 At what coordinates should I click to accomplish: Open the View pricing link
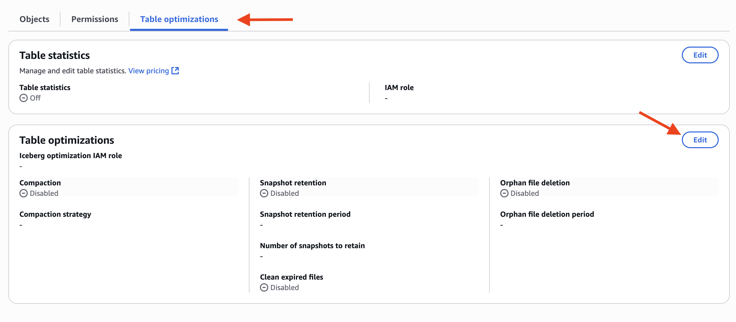[x=148, y=71]
